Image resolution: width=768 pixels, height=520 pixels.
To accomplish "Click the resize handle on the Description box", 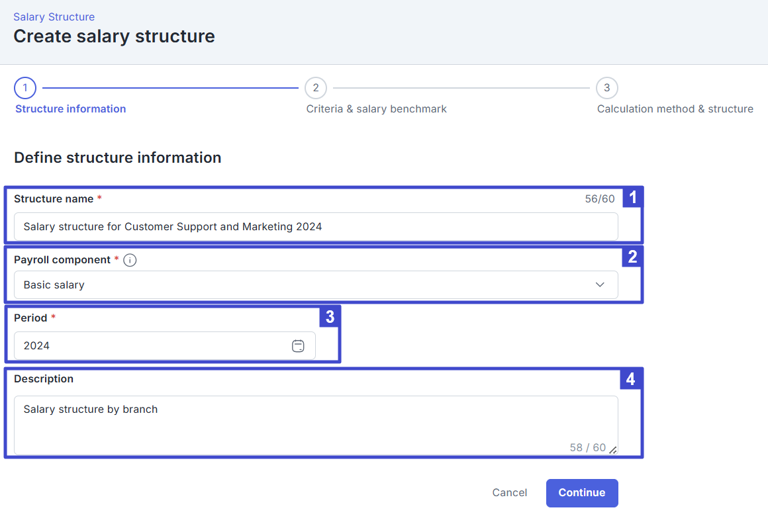I will (613, 450).
